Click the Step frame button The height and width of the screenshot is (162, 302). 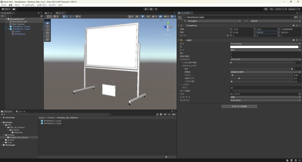156,9
